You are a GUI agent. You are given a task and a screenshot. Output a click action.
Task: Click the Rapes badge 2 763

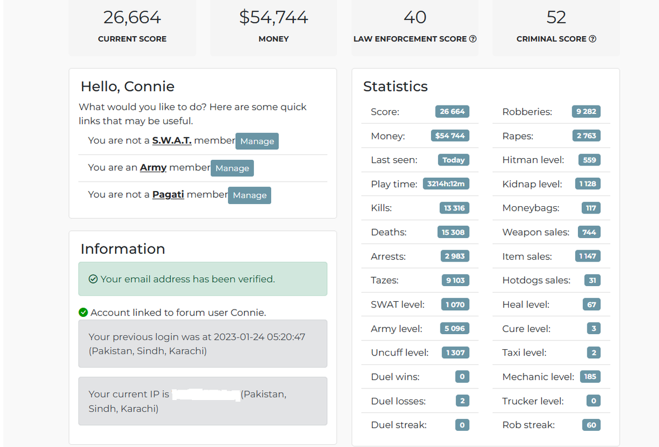pos(586,136)
